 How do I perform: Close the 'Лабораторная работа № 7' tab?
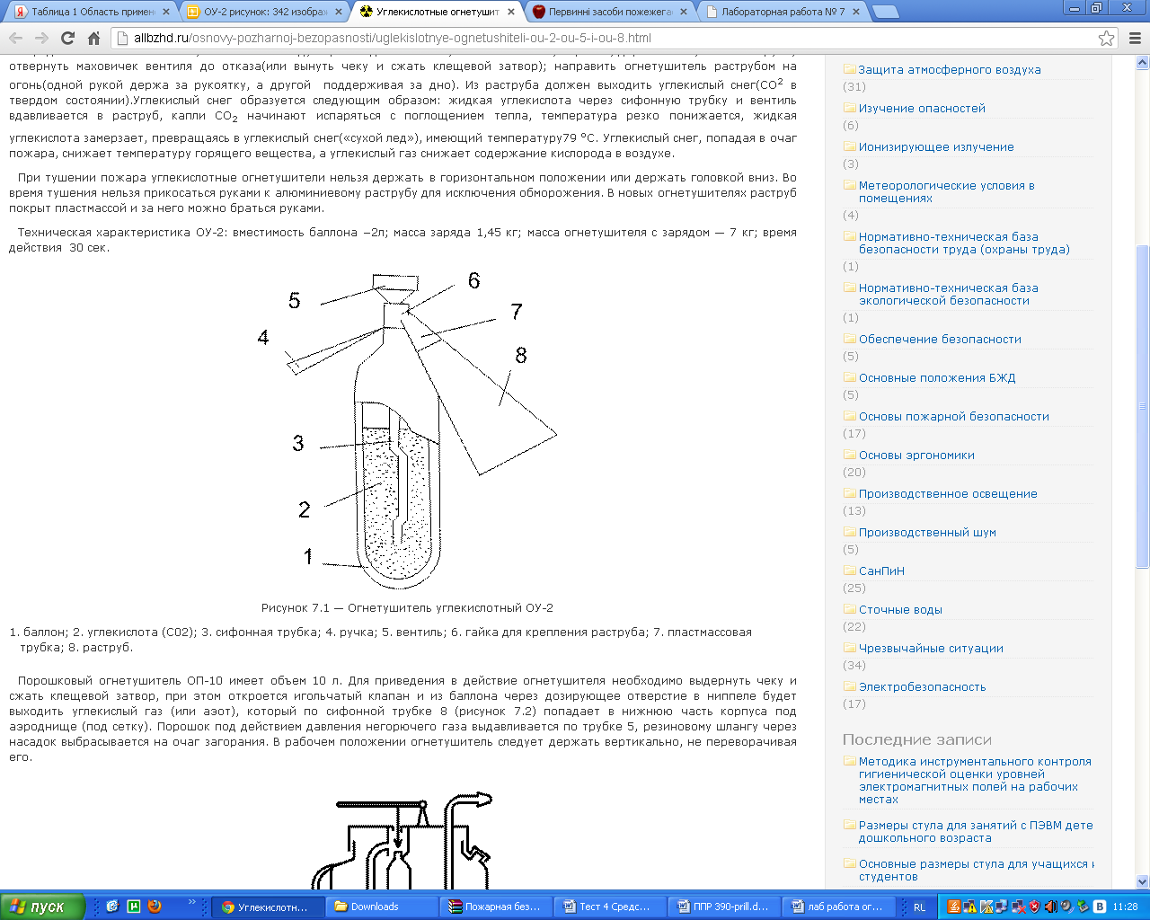(x=856, y=12)
